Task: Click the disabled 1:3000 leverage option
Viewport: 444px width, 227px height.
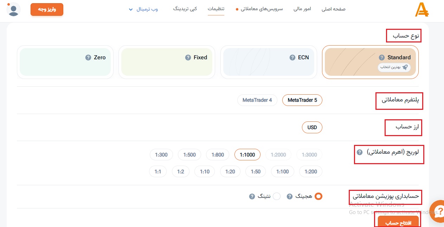Action: click(309, 155)
